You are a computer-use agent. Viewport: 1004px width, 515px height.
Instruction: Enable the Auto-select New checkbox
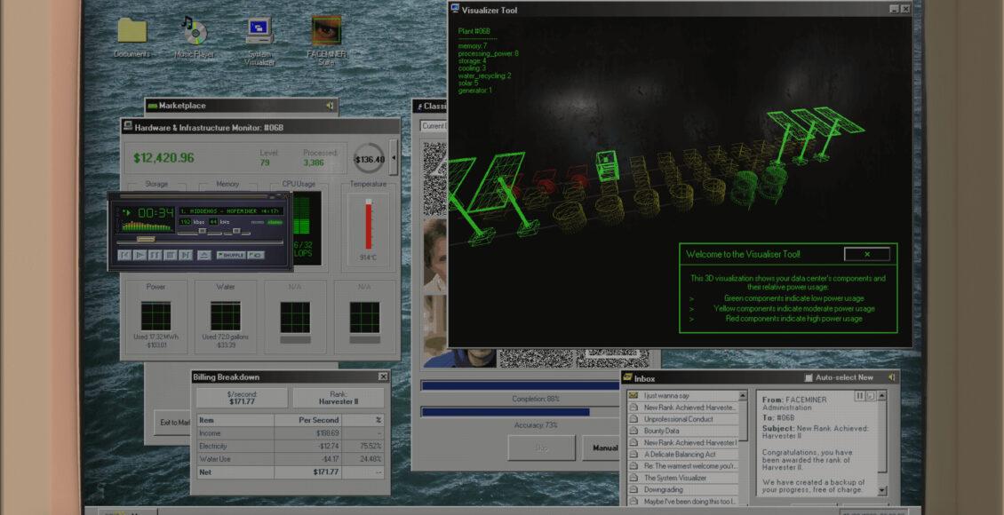[809, 377]
